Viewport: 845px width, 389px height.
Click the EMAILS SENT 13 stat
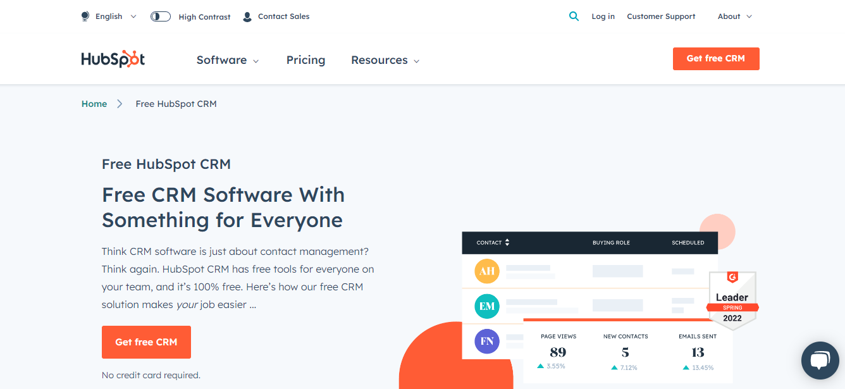[x=698, y=352]
